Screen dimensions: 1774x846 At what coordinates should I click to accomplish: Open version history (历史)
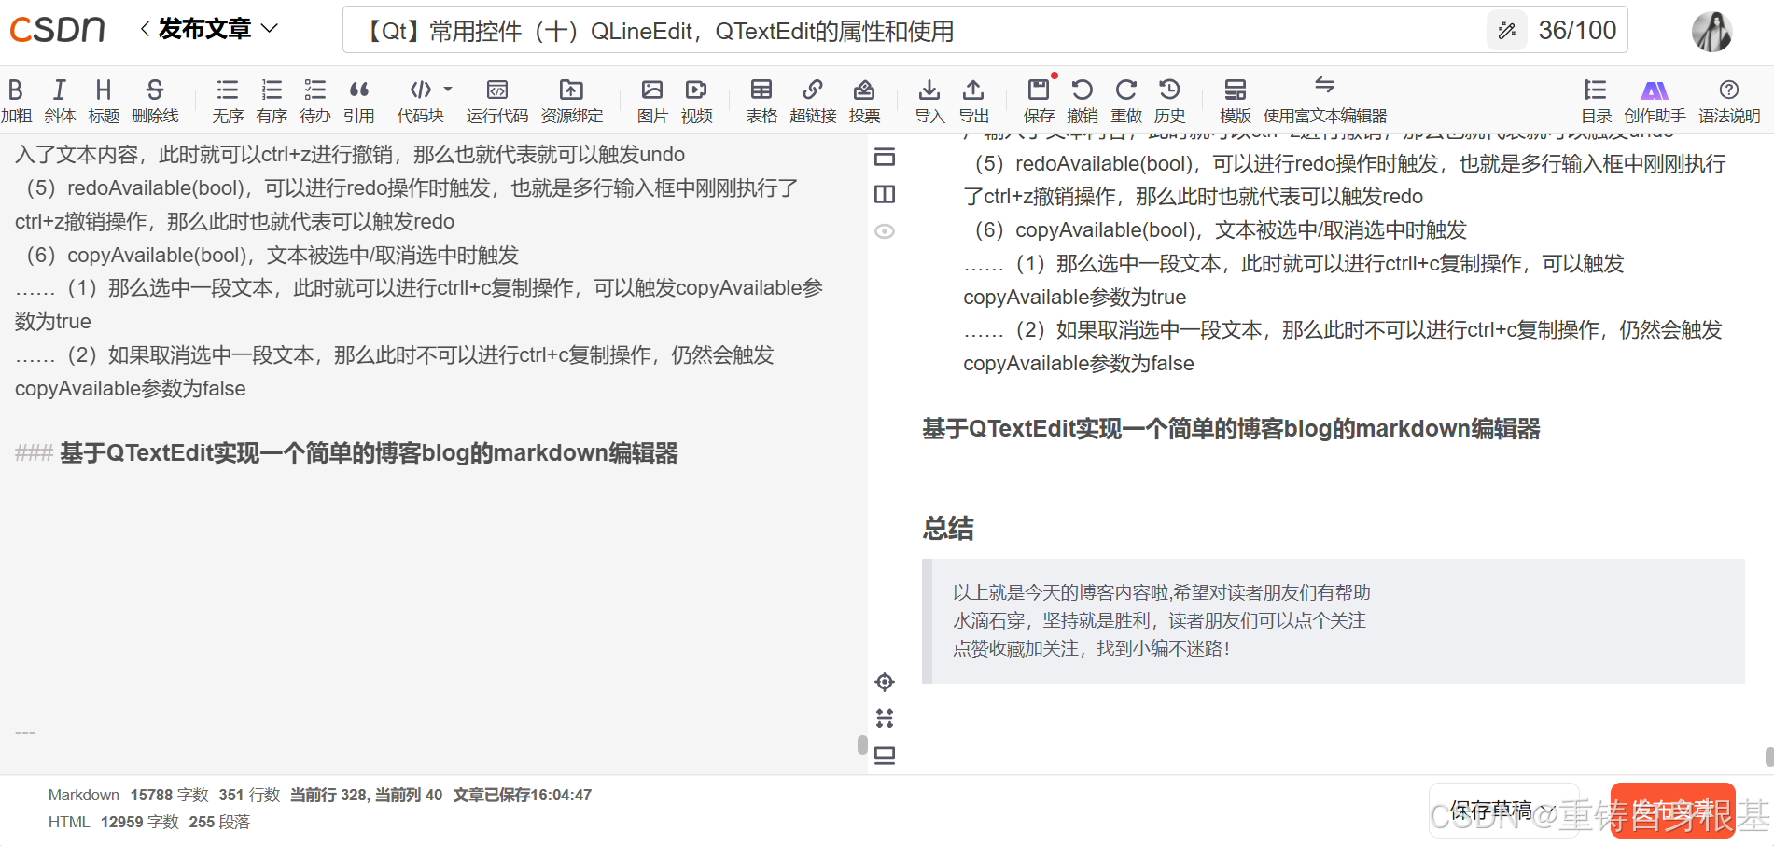pos(1170,98)
